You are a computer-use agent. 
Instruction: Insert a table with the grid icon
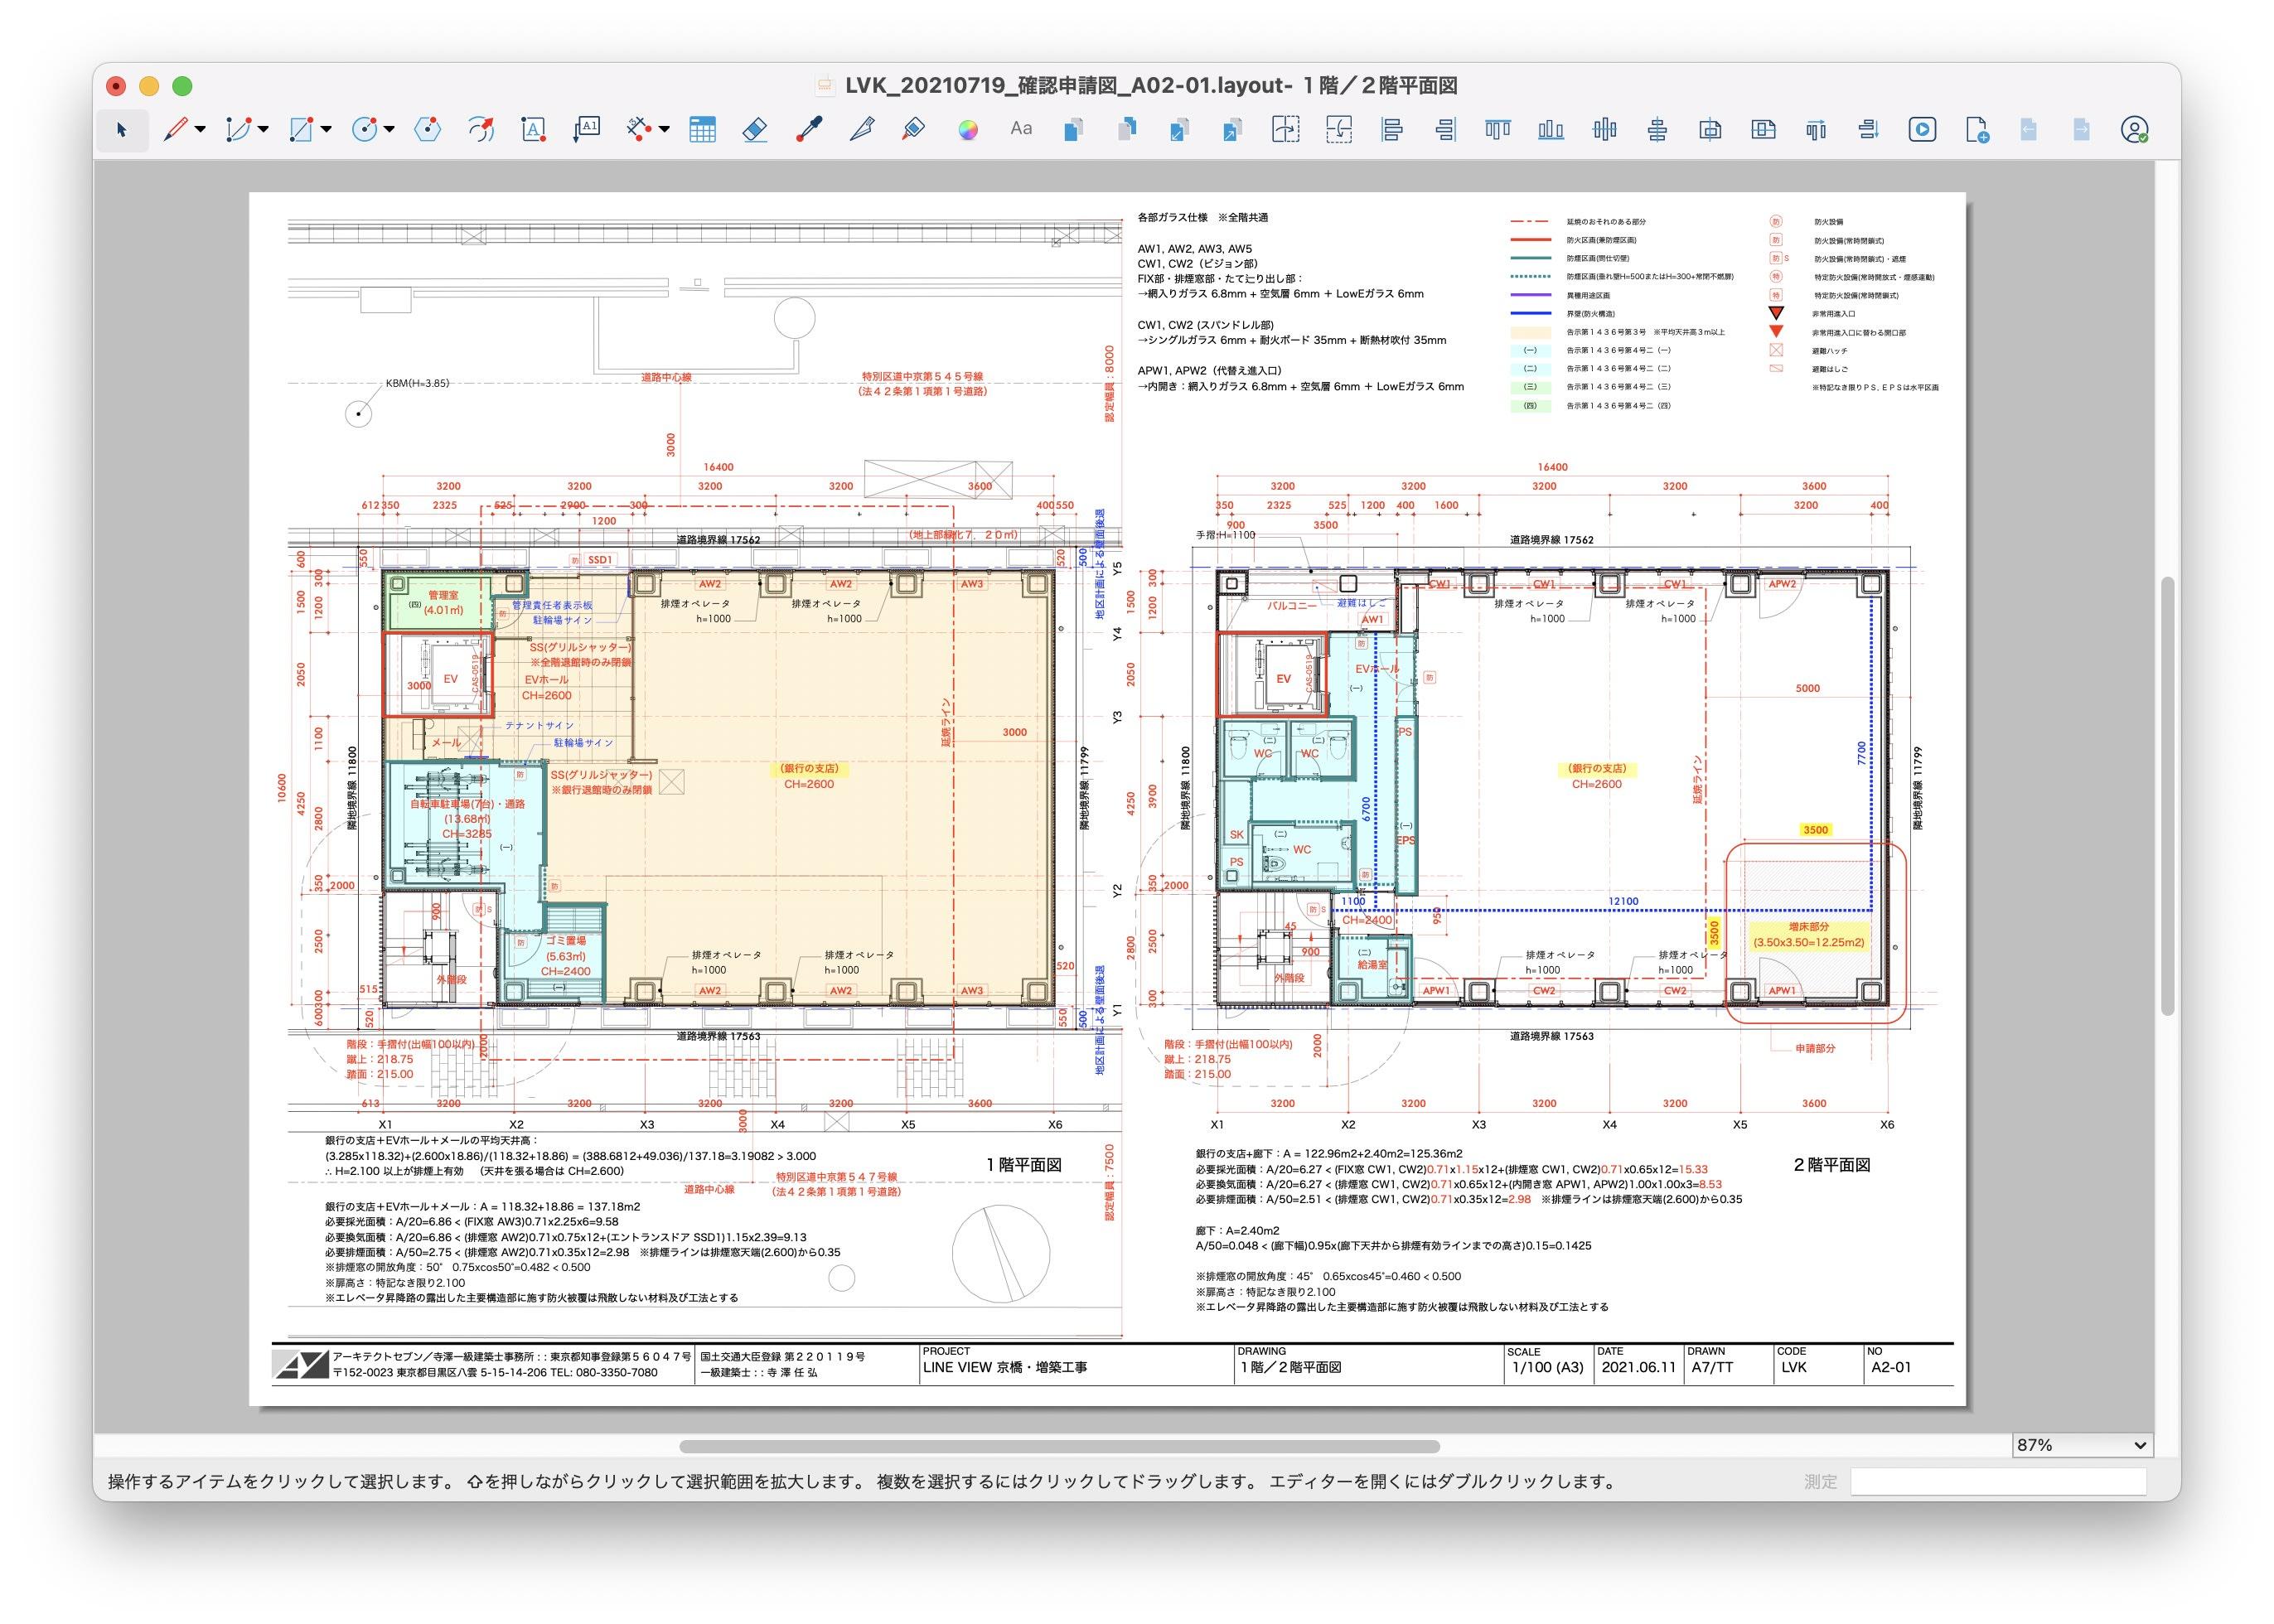(702, 130)
